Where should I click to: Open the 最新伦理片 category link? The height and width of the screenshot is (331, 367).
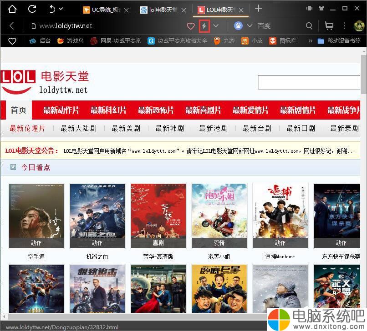[x=27, y=128]
